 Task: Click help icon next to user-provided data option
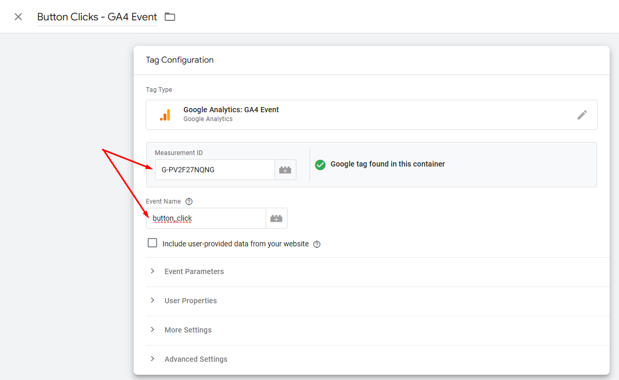coord(317,244)
